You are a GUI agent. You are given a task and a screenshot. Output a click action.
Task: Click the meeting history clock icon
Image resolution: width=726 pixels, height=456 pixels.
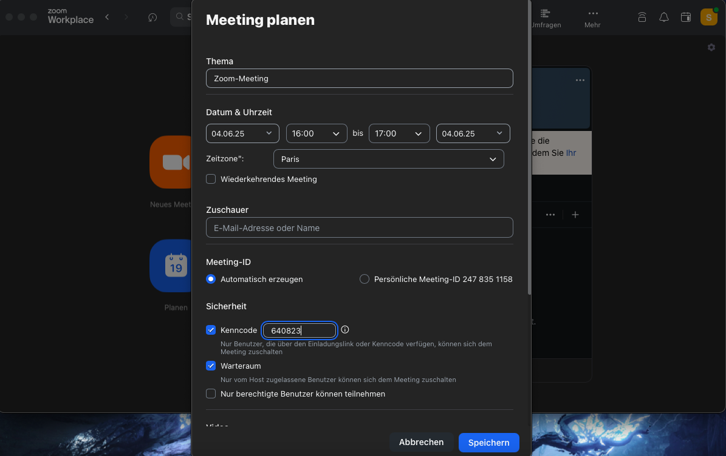(x=151, y=17)
